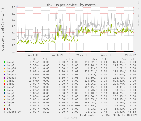Click loop2 max read value 868.82m

pos(119,81)
